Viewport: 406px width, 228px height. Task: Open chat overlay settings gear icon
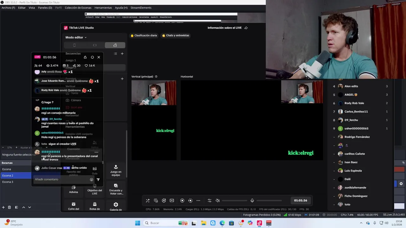click(x=92, y=57)
